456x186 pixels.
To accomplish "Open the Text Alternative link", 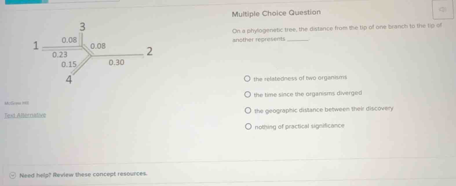I will (x=25, y=115).
